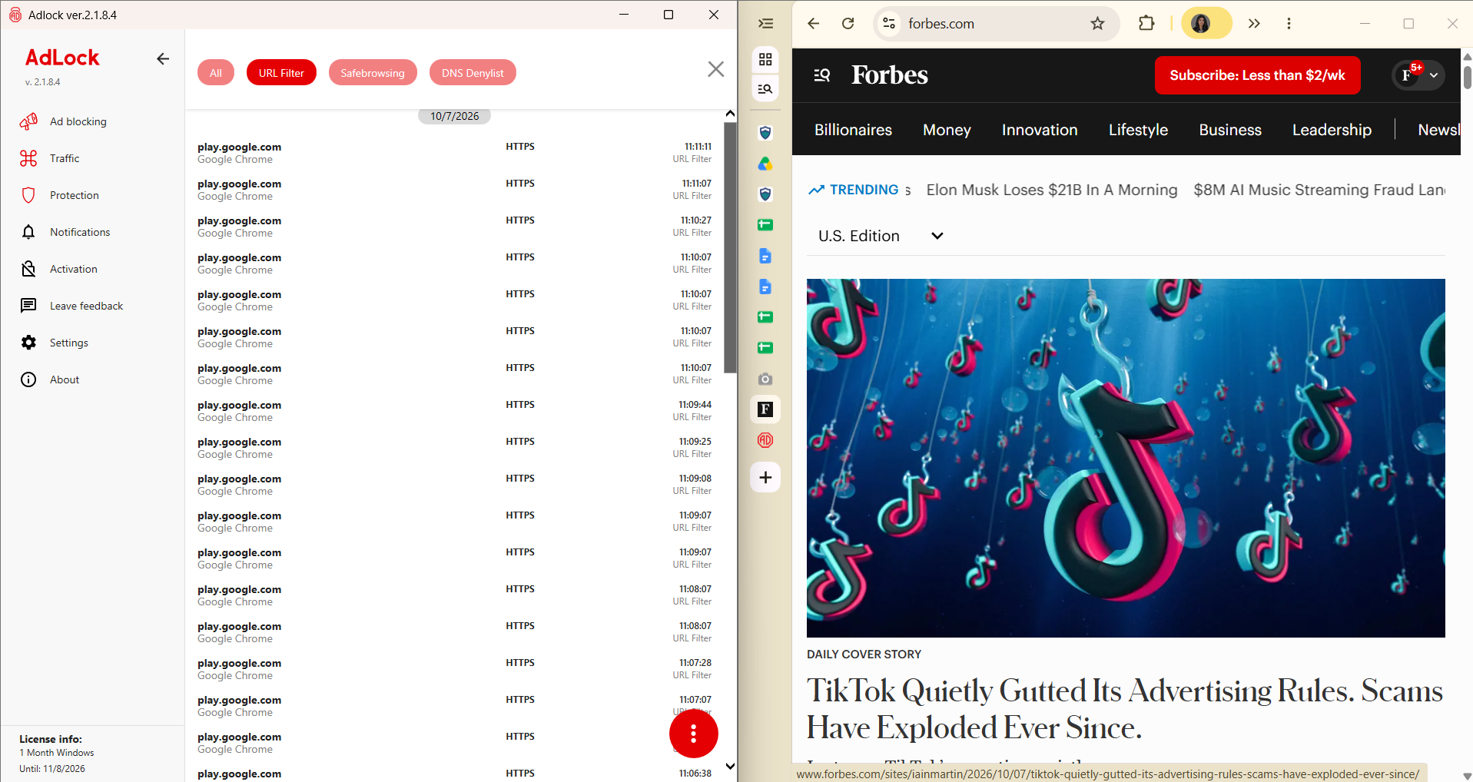
Task: Select the DNS Denylist filter chip
Action: pos(473,72)
